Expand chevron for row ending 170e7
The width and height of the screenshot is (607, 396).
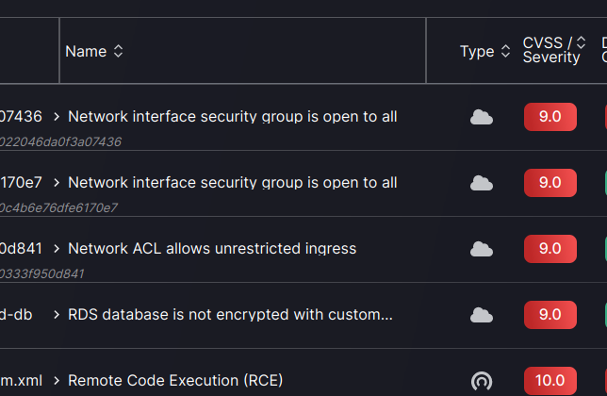pos(57,183)
